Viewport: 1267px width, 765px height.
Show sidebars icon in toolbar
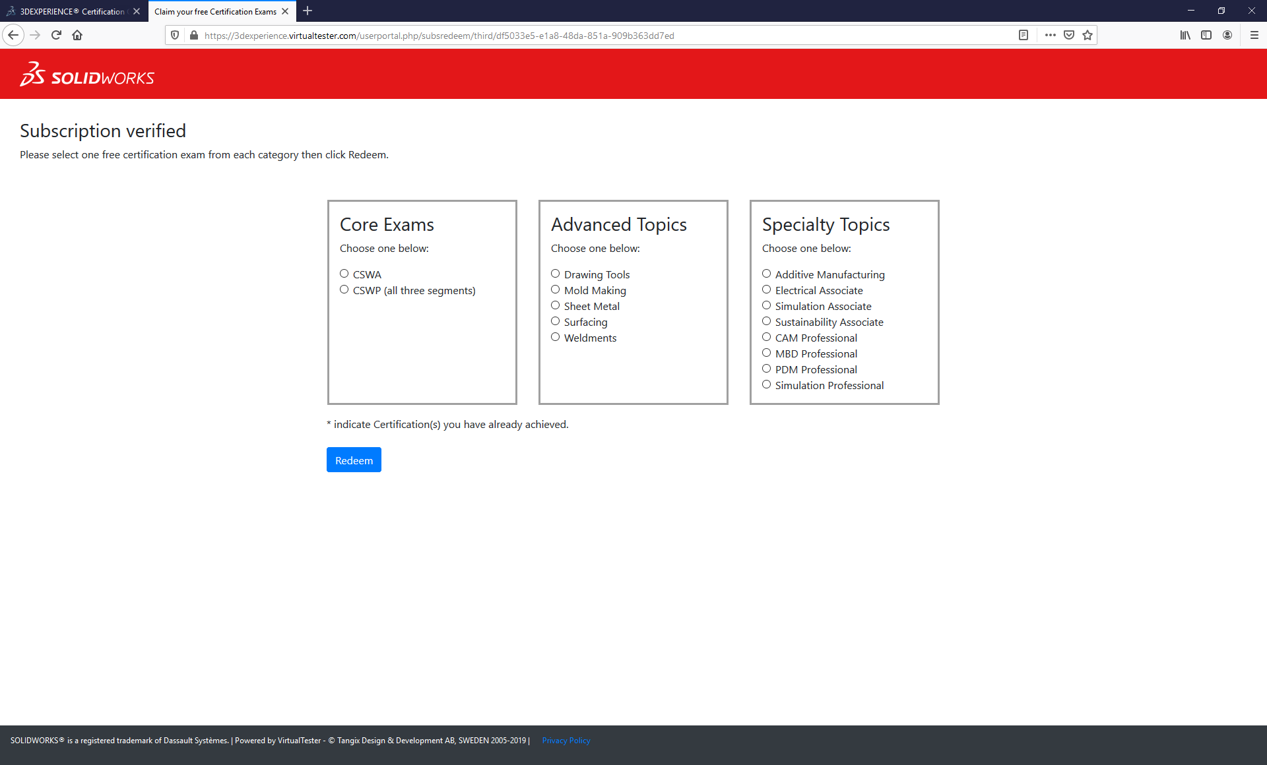click(x=1206, y=35)
